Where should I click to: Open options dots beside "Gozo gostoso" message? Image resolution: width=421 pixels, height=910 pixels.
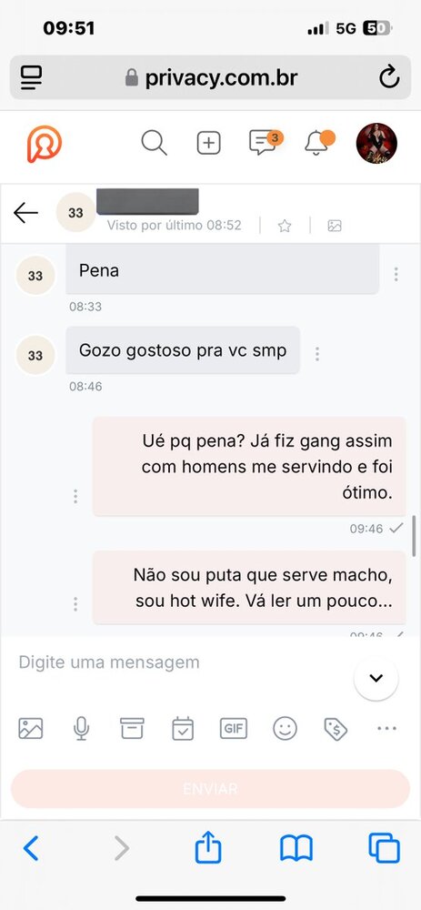pos(316,354)
